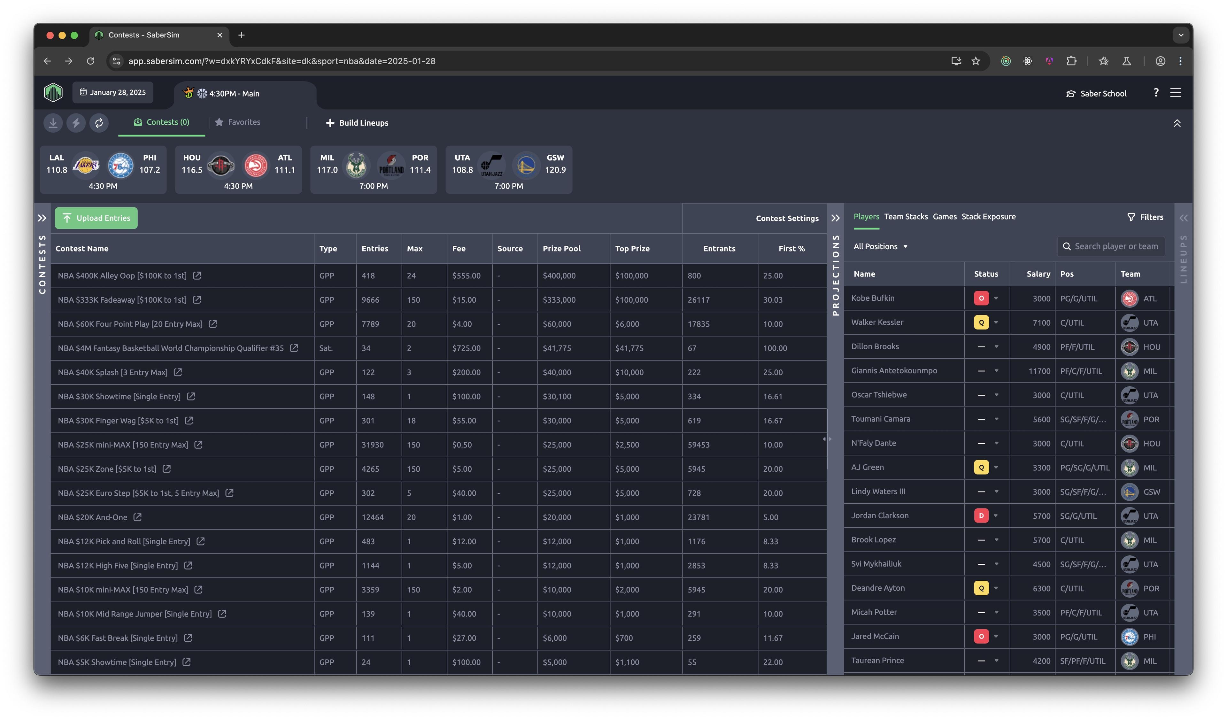Expand the Projections panel chevrons

tap(836, 218)
